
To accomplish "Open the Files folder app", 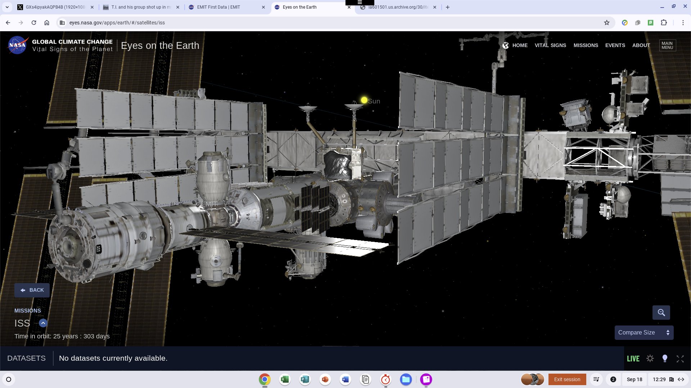I will pyautogui.click(x=406, y=379).
